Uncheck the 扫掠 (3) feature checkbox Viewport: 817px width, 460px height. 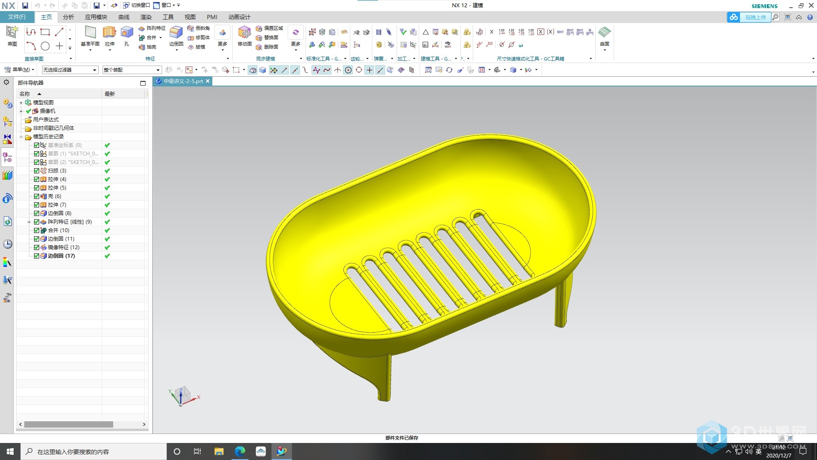(x=37, y=171)
